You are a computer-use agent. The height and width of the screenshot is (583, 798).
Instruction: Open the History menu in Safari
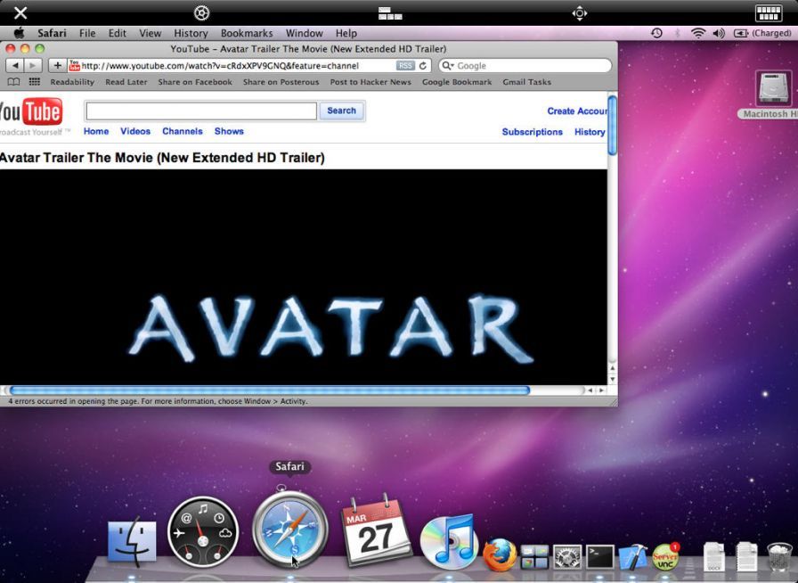[191, 33]
